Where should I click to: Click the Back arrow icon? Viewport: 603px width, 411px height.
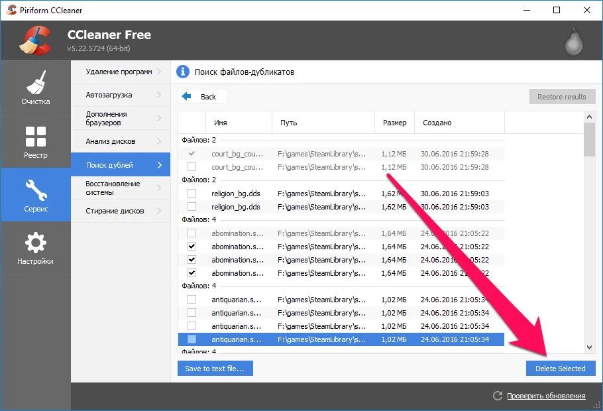186,96
